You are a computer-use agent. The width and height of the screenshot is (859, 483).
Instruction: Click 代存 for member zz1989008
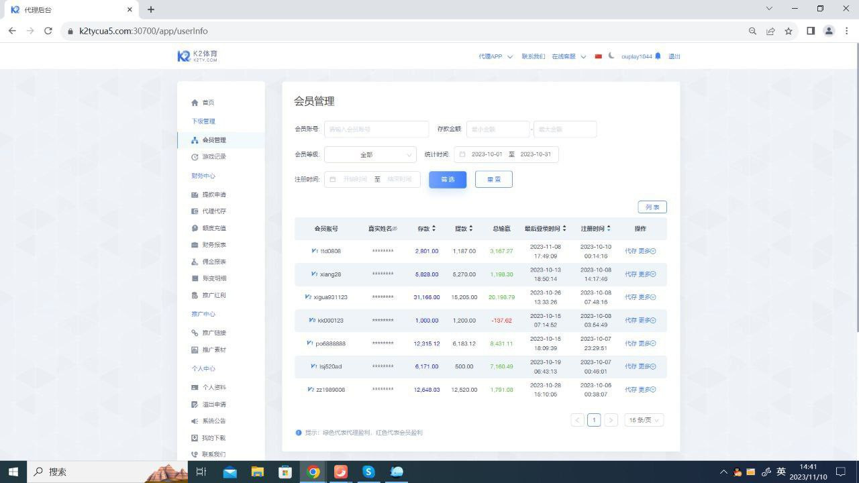click(631, 390)
